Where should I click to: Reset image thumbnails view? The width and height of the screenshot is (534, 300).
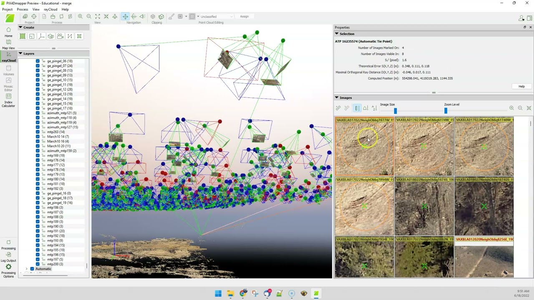pos(529,108)
